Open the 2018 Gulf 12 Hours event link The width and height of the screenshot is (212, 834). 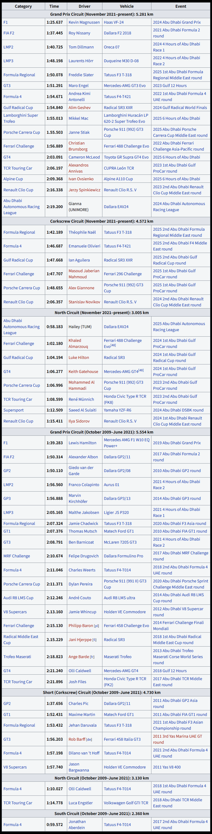click(170, 671)
